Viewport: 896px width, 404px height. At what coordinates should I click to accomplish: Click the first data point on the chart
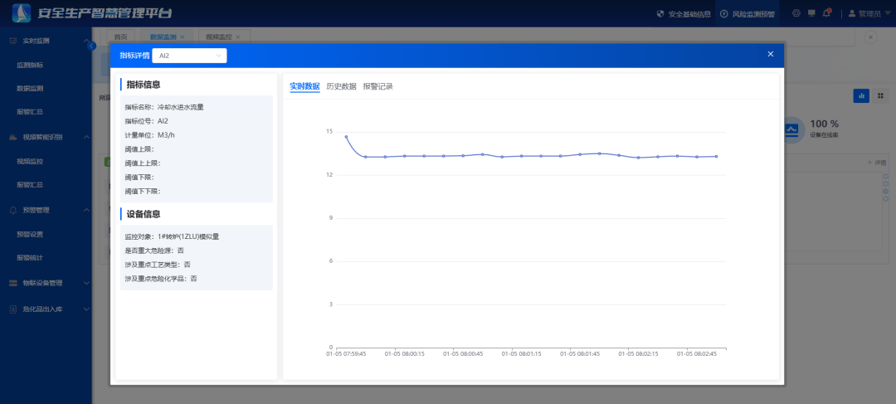tap(346, 137)
